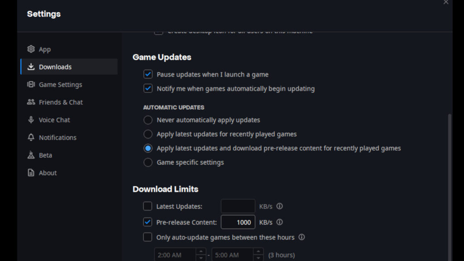The height and width of the screenshot is (261, 464).
Task: Uncheck Pause updates when I launch a game
Action: [x=148, y=74]
